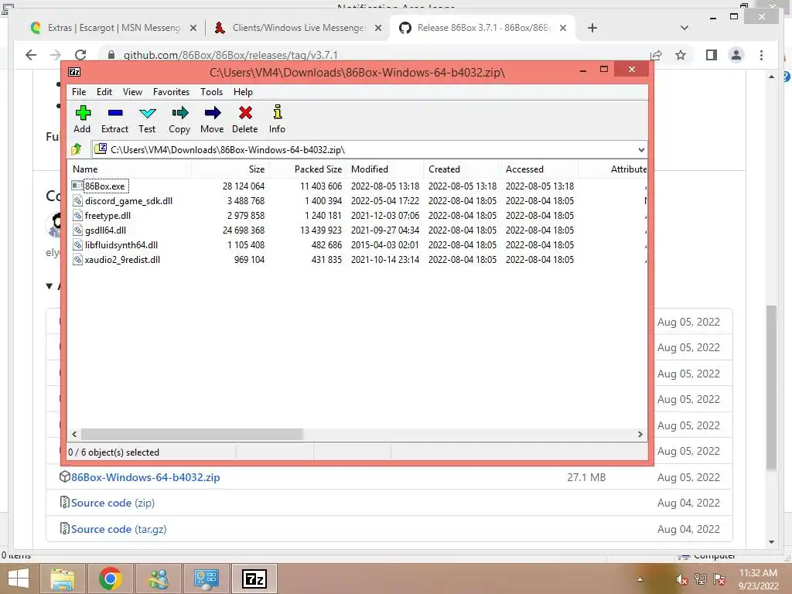Select the freetype.dll file icon
Image resolution: width=792 pixels, height=594 pixels.
click(x=77, y=215)
